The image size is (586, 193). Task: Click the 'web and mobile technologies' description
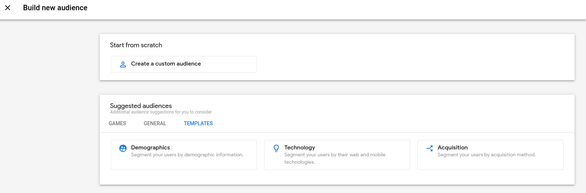tap(335, 158)
